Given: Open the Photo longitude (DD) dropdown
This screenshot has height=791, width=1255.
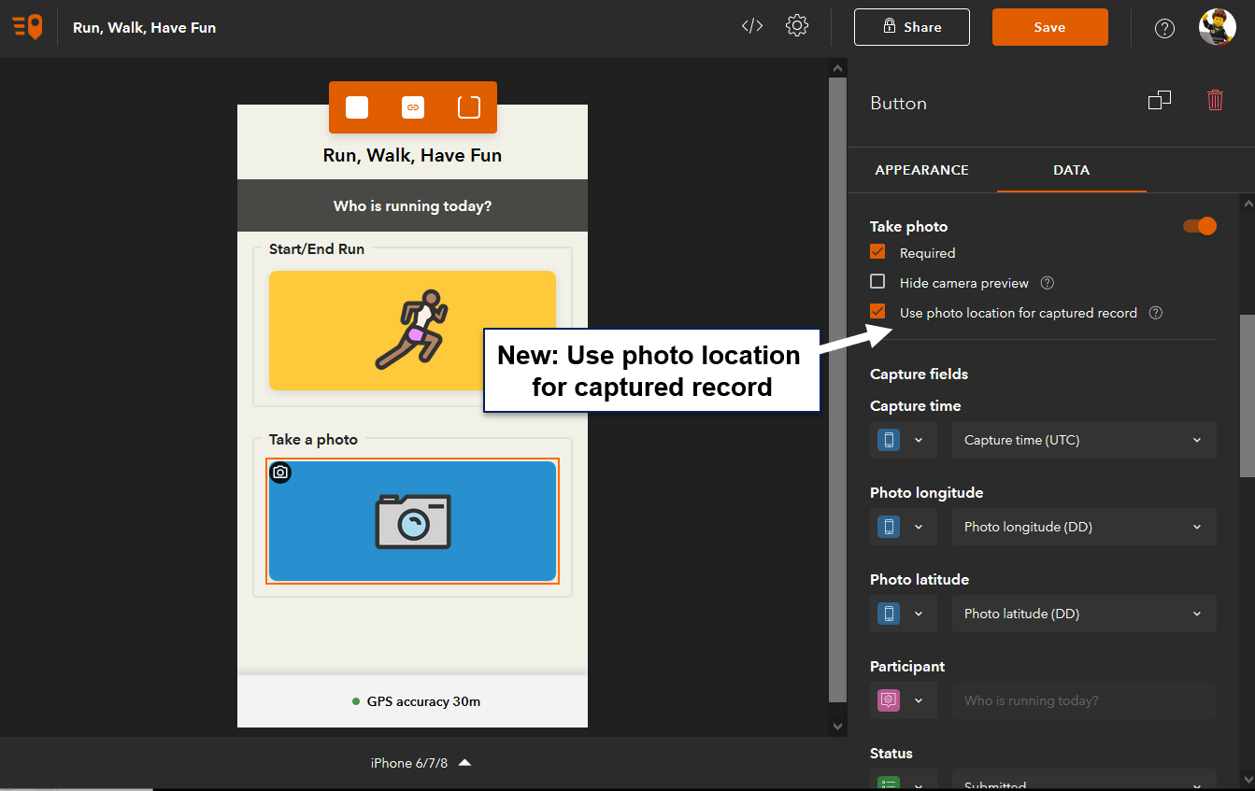Looking at the screenshot, I should point(1083,527).
